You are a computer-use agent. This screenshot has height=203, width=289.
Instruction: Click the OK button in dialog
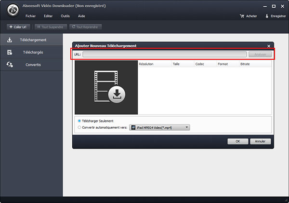click(237, 141)
